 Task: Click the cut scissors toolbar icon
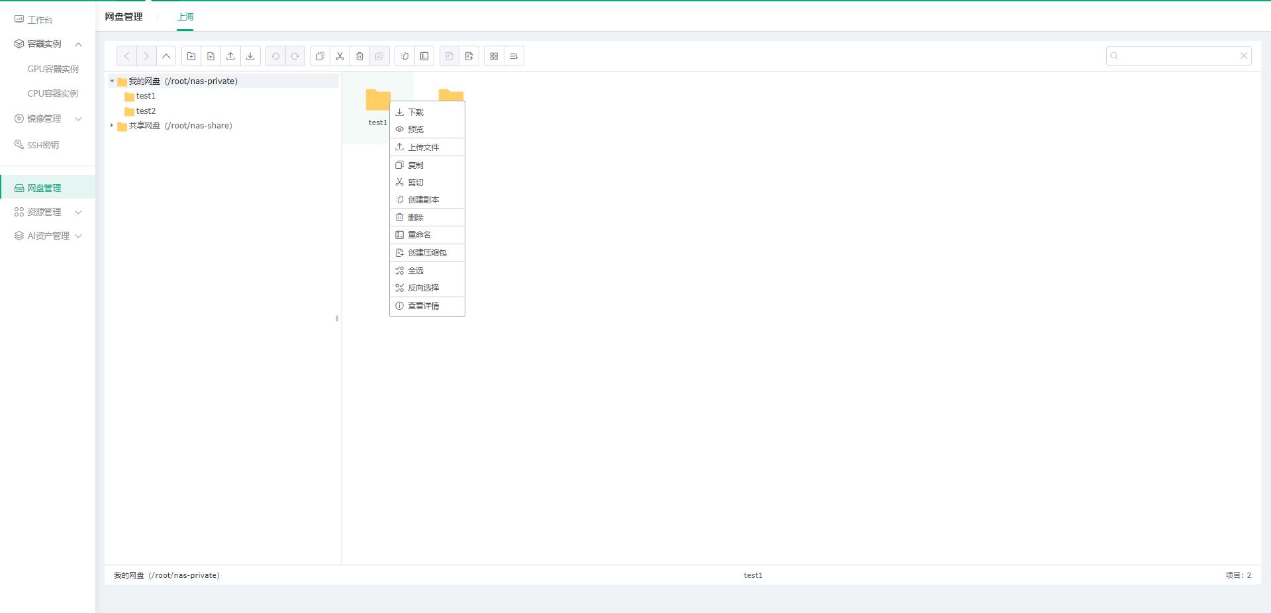point(340,56)
